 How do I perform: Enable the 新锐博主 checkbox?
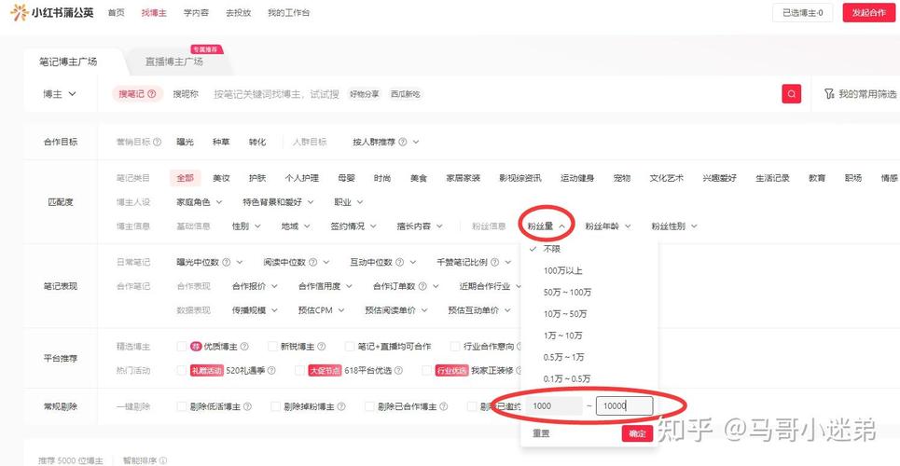tap(272, 347)
